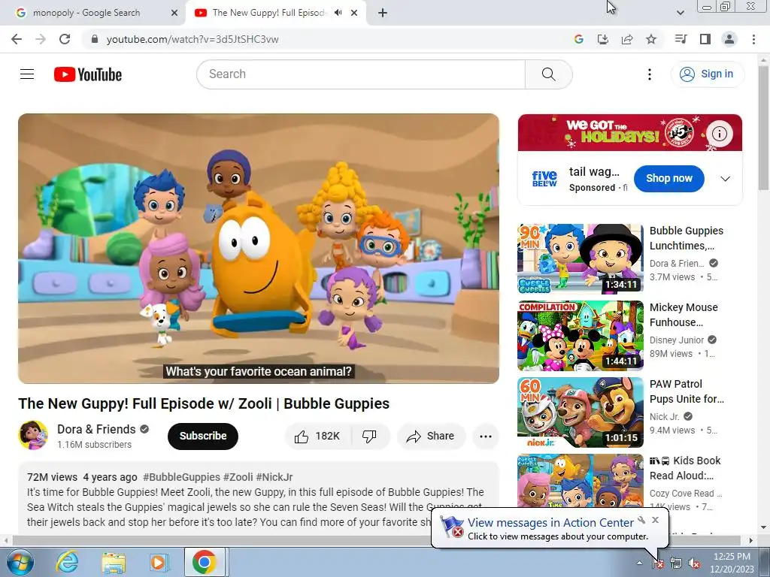The width and height of the screenshot is (770, 577).
Task: Go to the YouTube home logo
Action: coord(88,74)
